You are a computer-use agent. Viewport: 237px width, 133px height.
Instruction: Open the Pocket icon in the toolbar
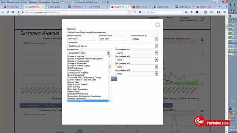pos(140,12)
